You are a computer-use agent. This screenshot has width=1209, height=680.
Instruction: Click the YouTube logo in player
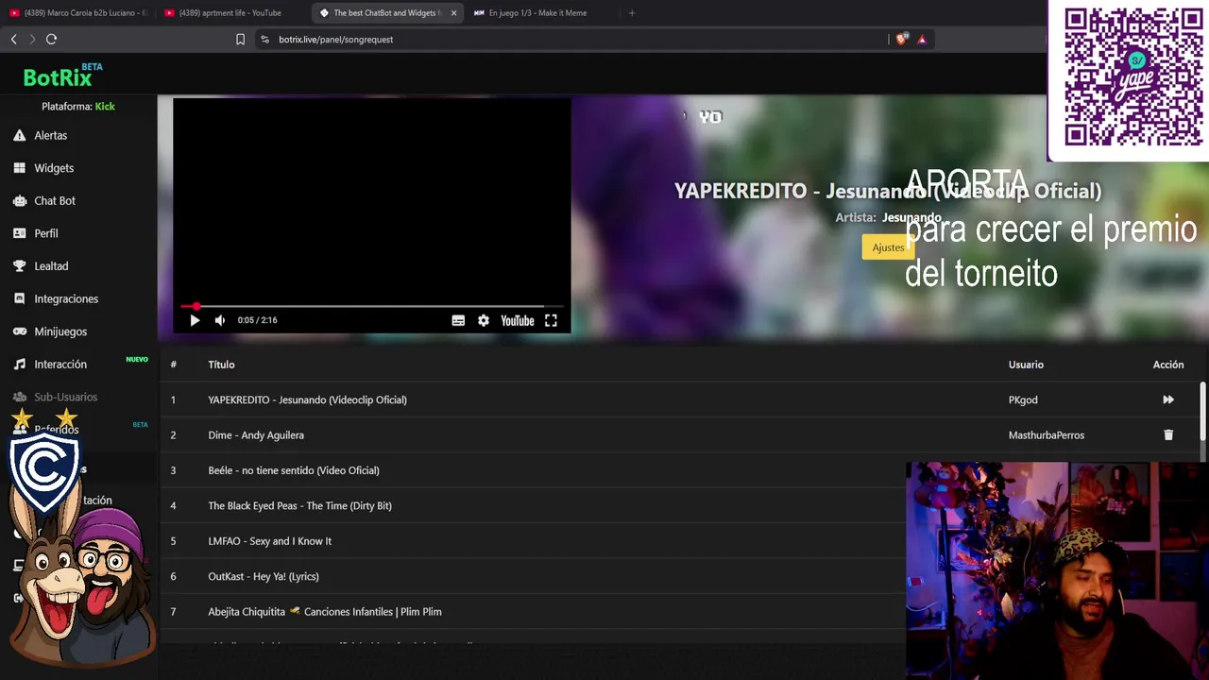(x=518, y=321)
